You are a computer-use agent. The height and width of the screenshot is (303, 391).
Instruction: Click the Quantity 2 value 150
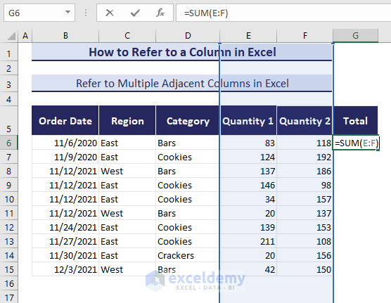(305, 269)
